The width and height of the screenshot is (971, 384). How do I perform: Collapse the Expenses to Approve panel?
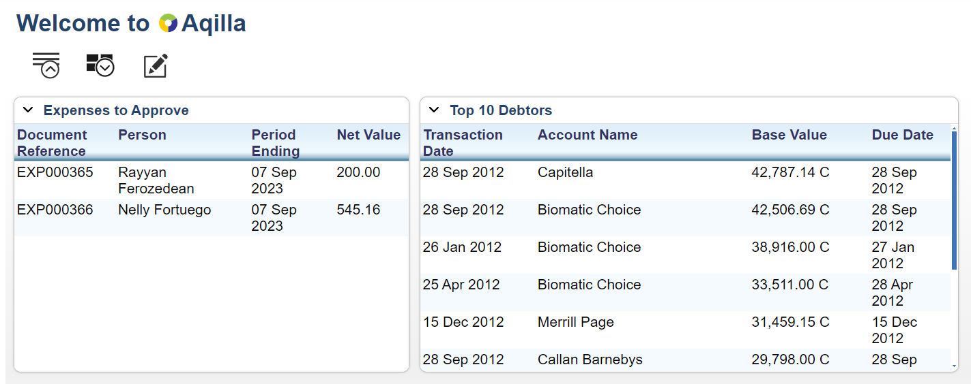point(28,110)
